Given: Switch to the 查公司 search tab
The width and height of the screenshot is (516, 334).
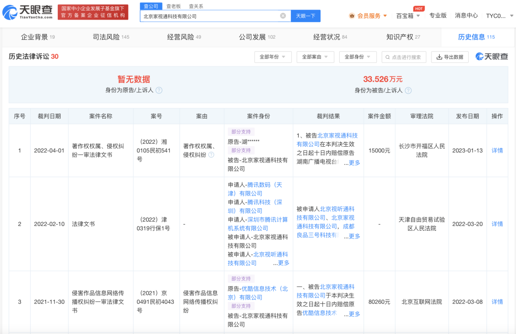Looking at the screenshot, I should 150,6.
